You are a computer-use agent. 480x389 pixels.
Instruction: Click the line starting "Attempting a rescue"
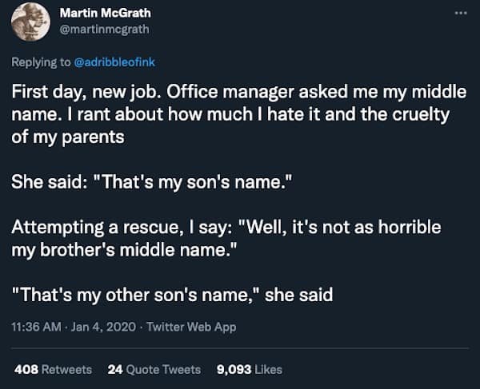tap(226, 227)
